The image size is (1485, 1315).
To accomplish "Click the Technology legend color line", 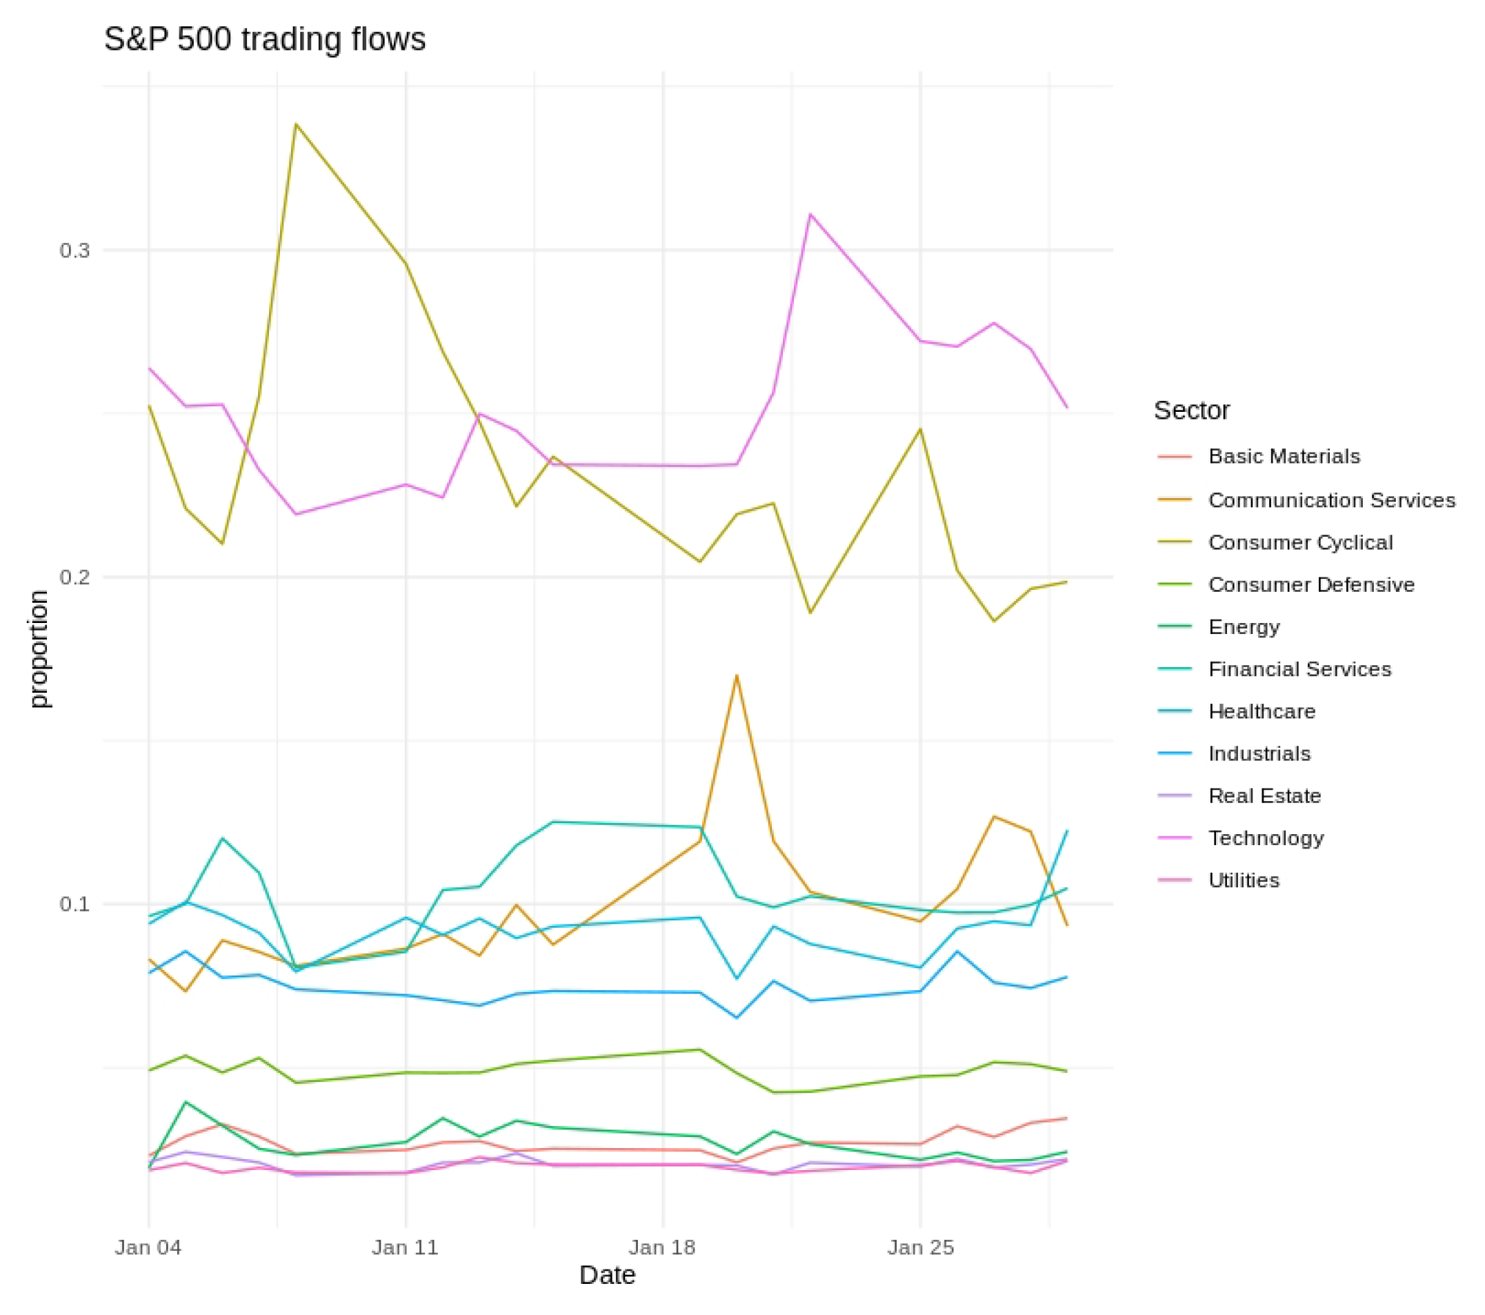I will [1174, 838].
